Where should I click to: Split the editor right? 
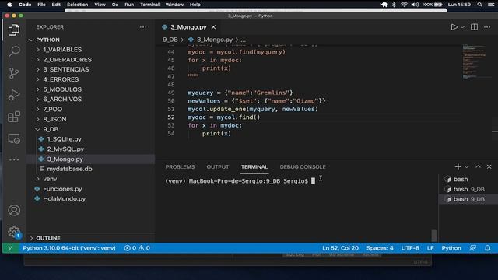click(474, 27)
